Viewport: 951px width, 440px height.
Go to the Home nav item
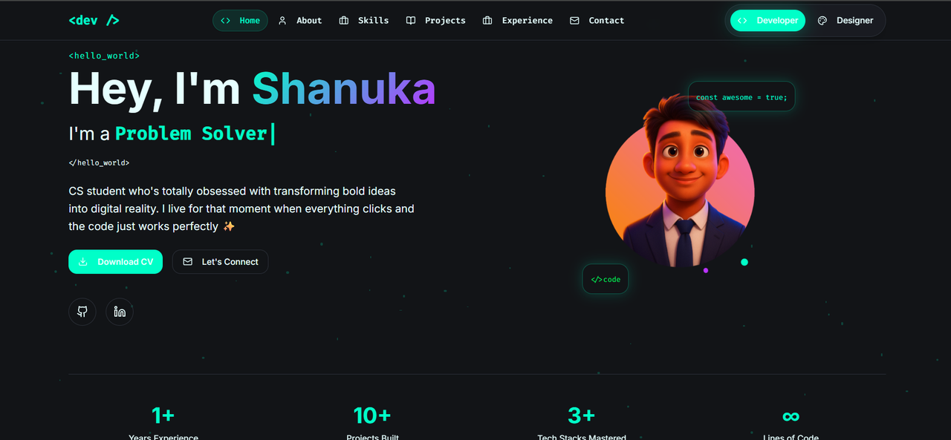240,21
